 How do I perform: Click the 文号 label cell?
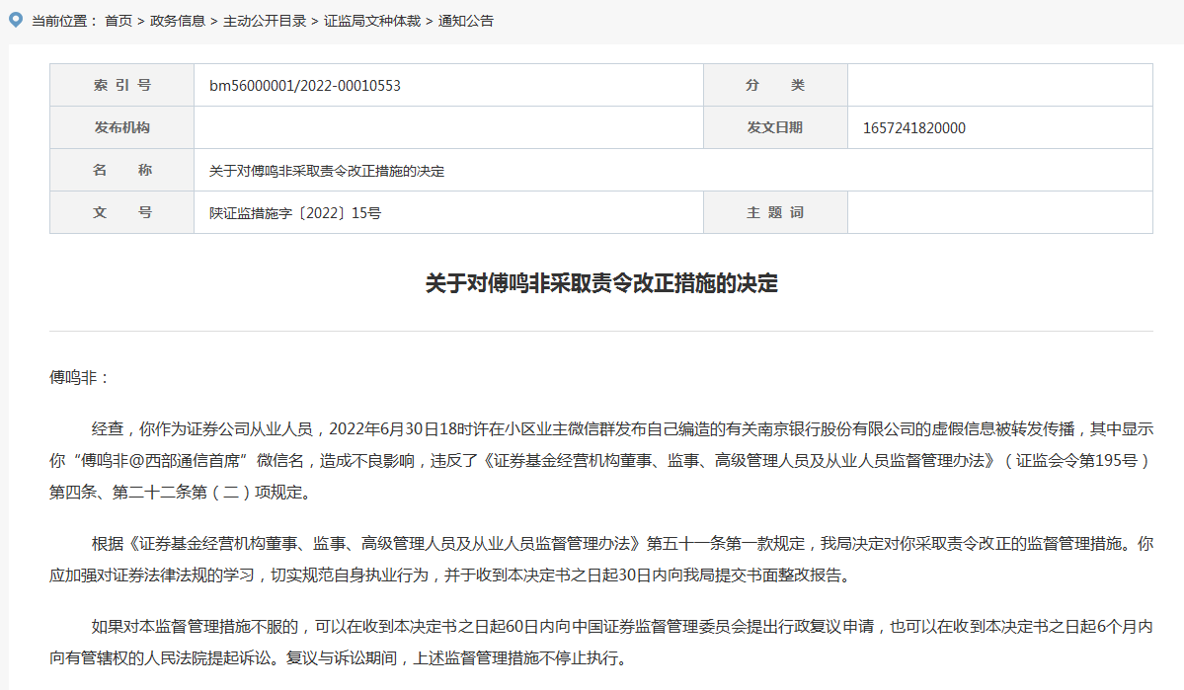[122, 213]
